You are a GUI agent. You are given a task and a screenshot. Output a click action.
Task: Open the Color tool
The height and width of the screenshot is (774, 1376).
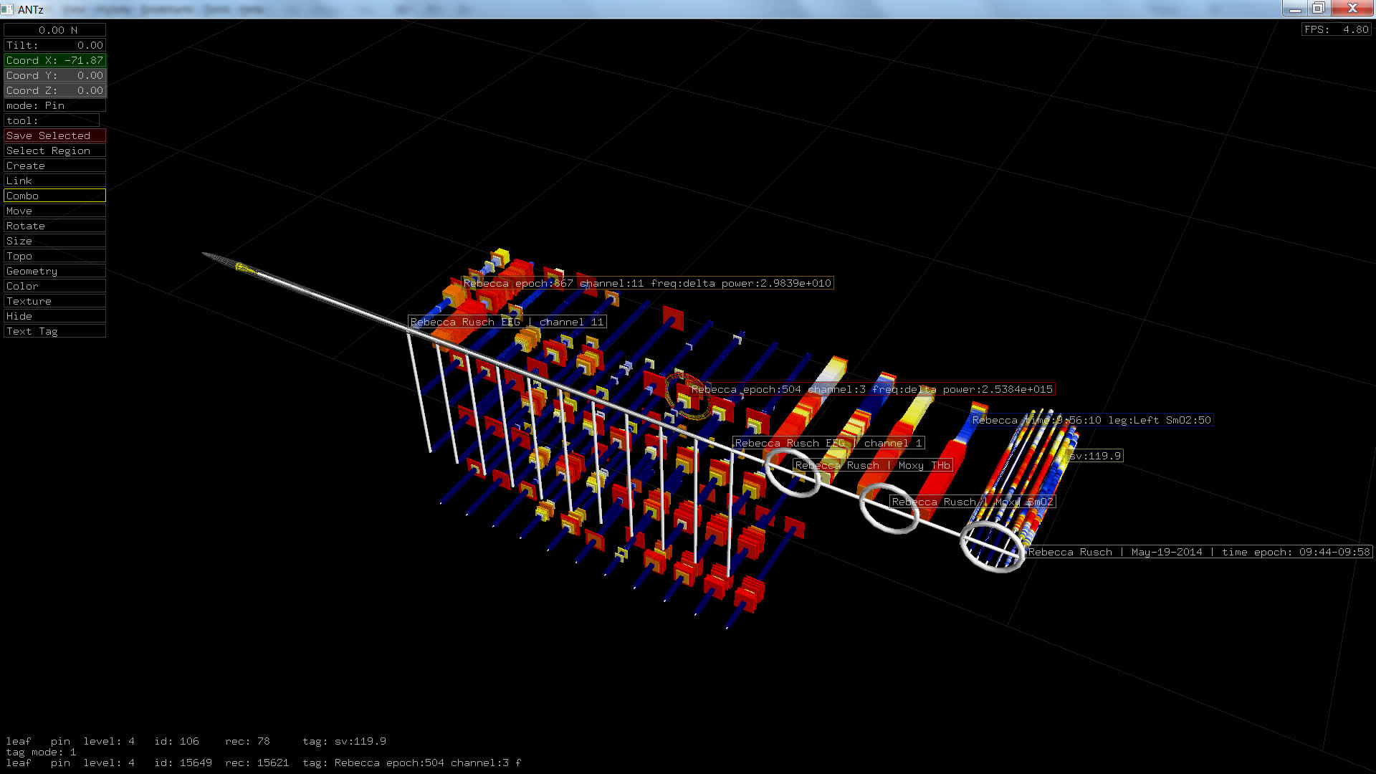tap(54, 286)
